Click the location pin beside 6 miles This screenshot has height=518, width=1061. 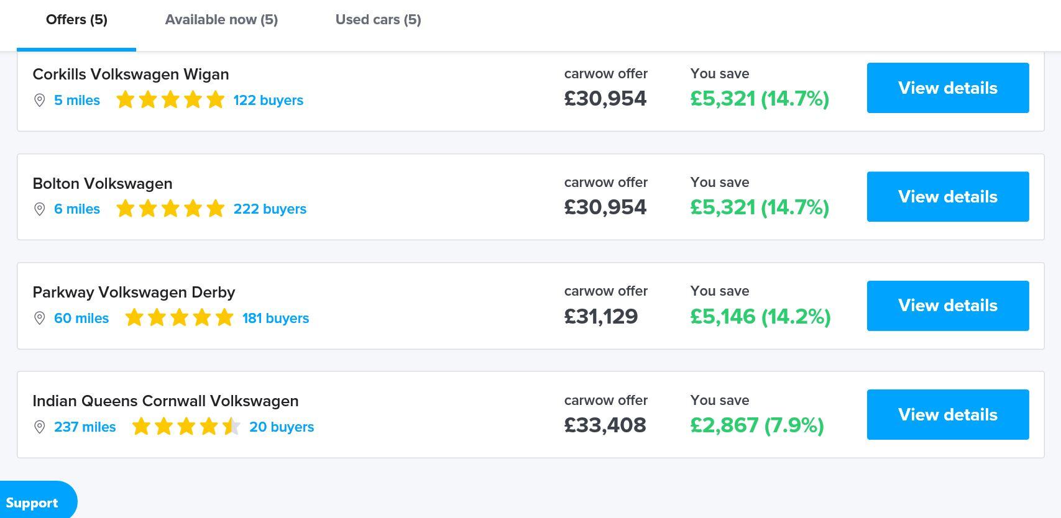point(39,209)
